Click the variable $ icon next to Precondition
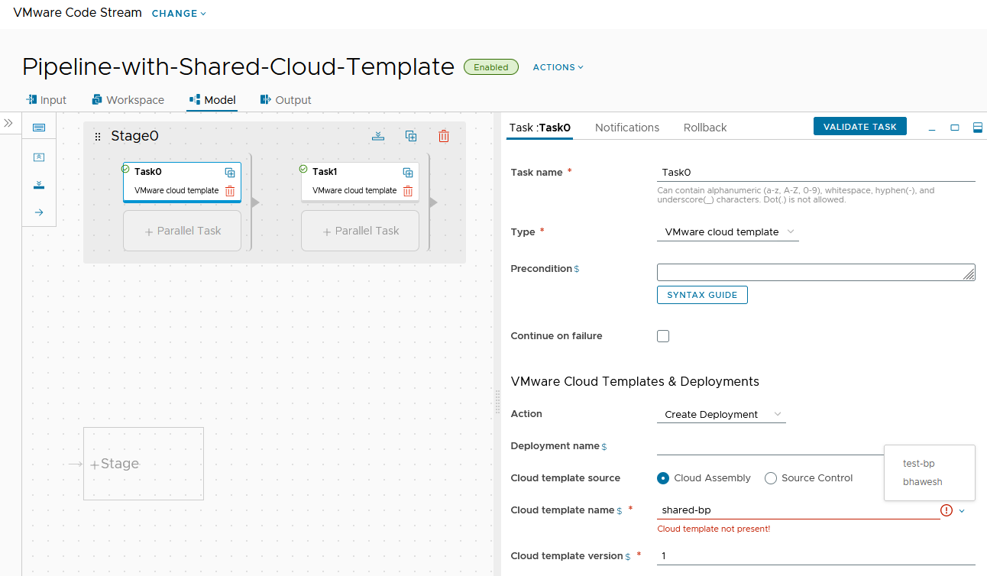Viewport: 987px width, 576px height. tap(577, 270)
